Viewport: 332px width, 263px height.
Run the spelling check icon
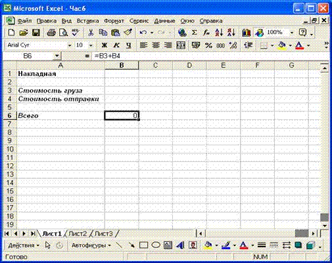(76, 33)
